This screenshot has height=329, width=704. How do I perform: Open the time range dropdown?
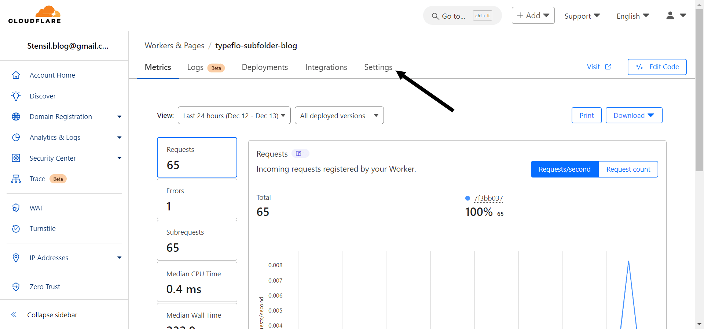[x=234, y=116]
